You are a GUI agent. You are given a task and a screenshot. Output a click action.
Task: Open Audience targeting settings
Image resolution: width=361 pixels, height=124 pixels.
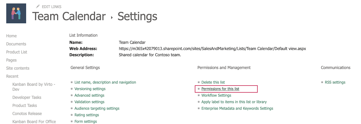click(97, 108)
